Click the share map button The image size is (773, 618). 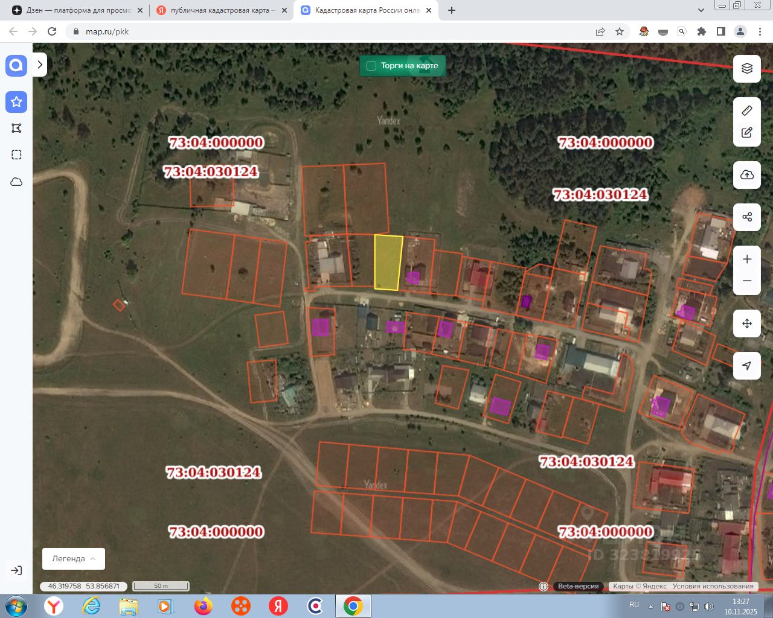click(747, 217)
